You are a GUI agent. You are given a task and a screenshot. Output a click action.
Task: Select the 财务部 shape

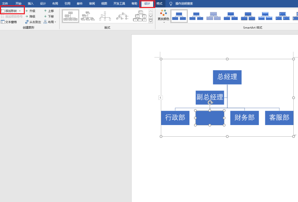click(x=244, y=118)
